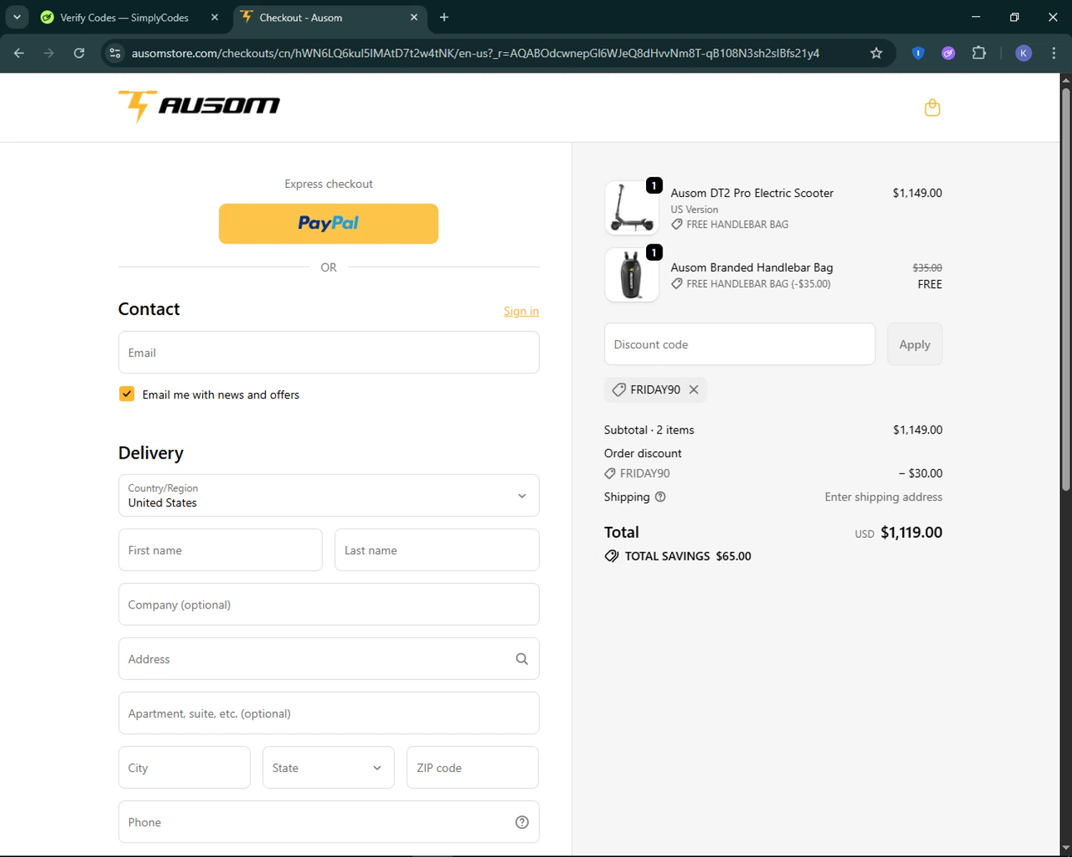Go forward in browser history
The height and width of the screenshot is (857, 1072).
49,53
